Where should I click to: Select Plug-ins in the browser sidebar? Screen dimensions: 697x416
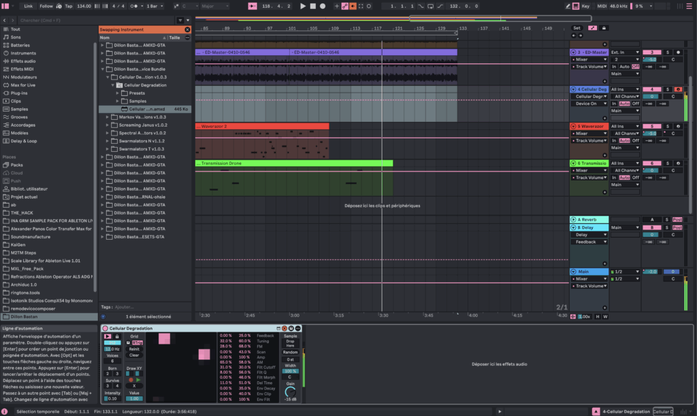tap(19, 93)
